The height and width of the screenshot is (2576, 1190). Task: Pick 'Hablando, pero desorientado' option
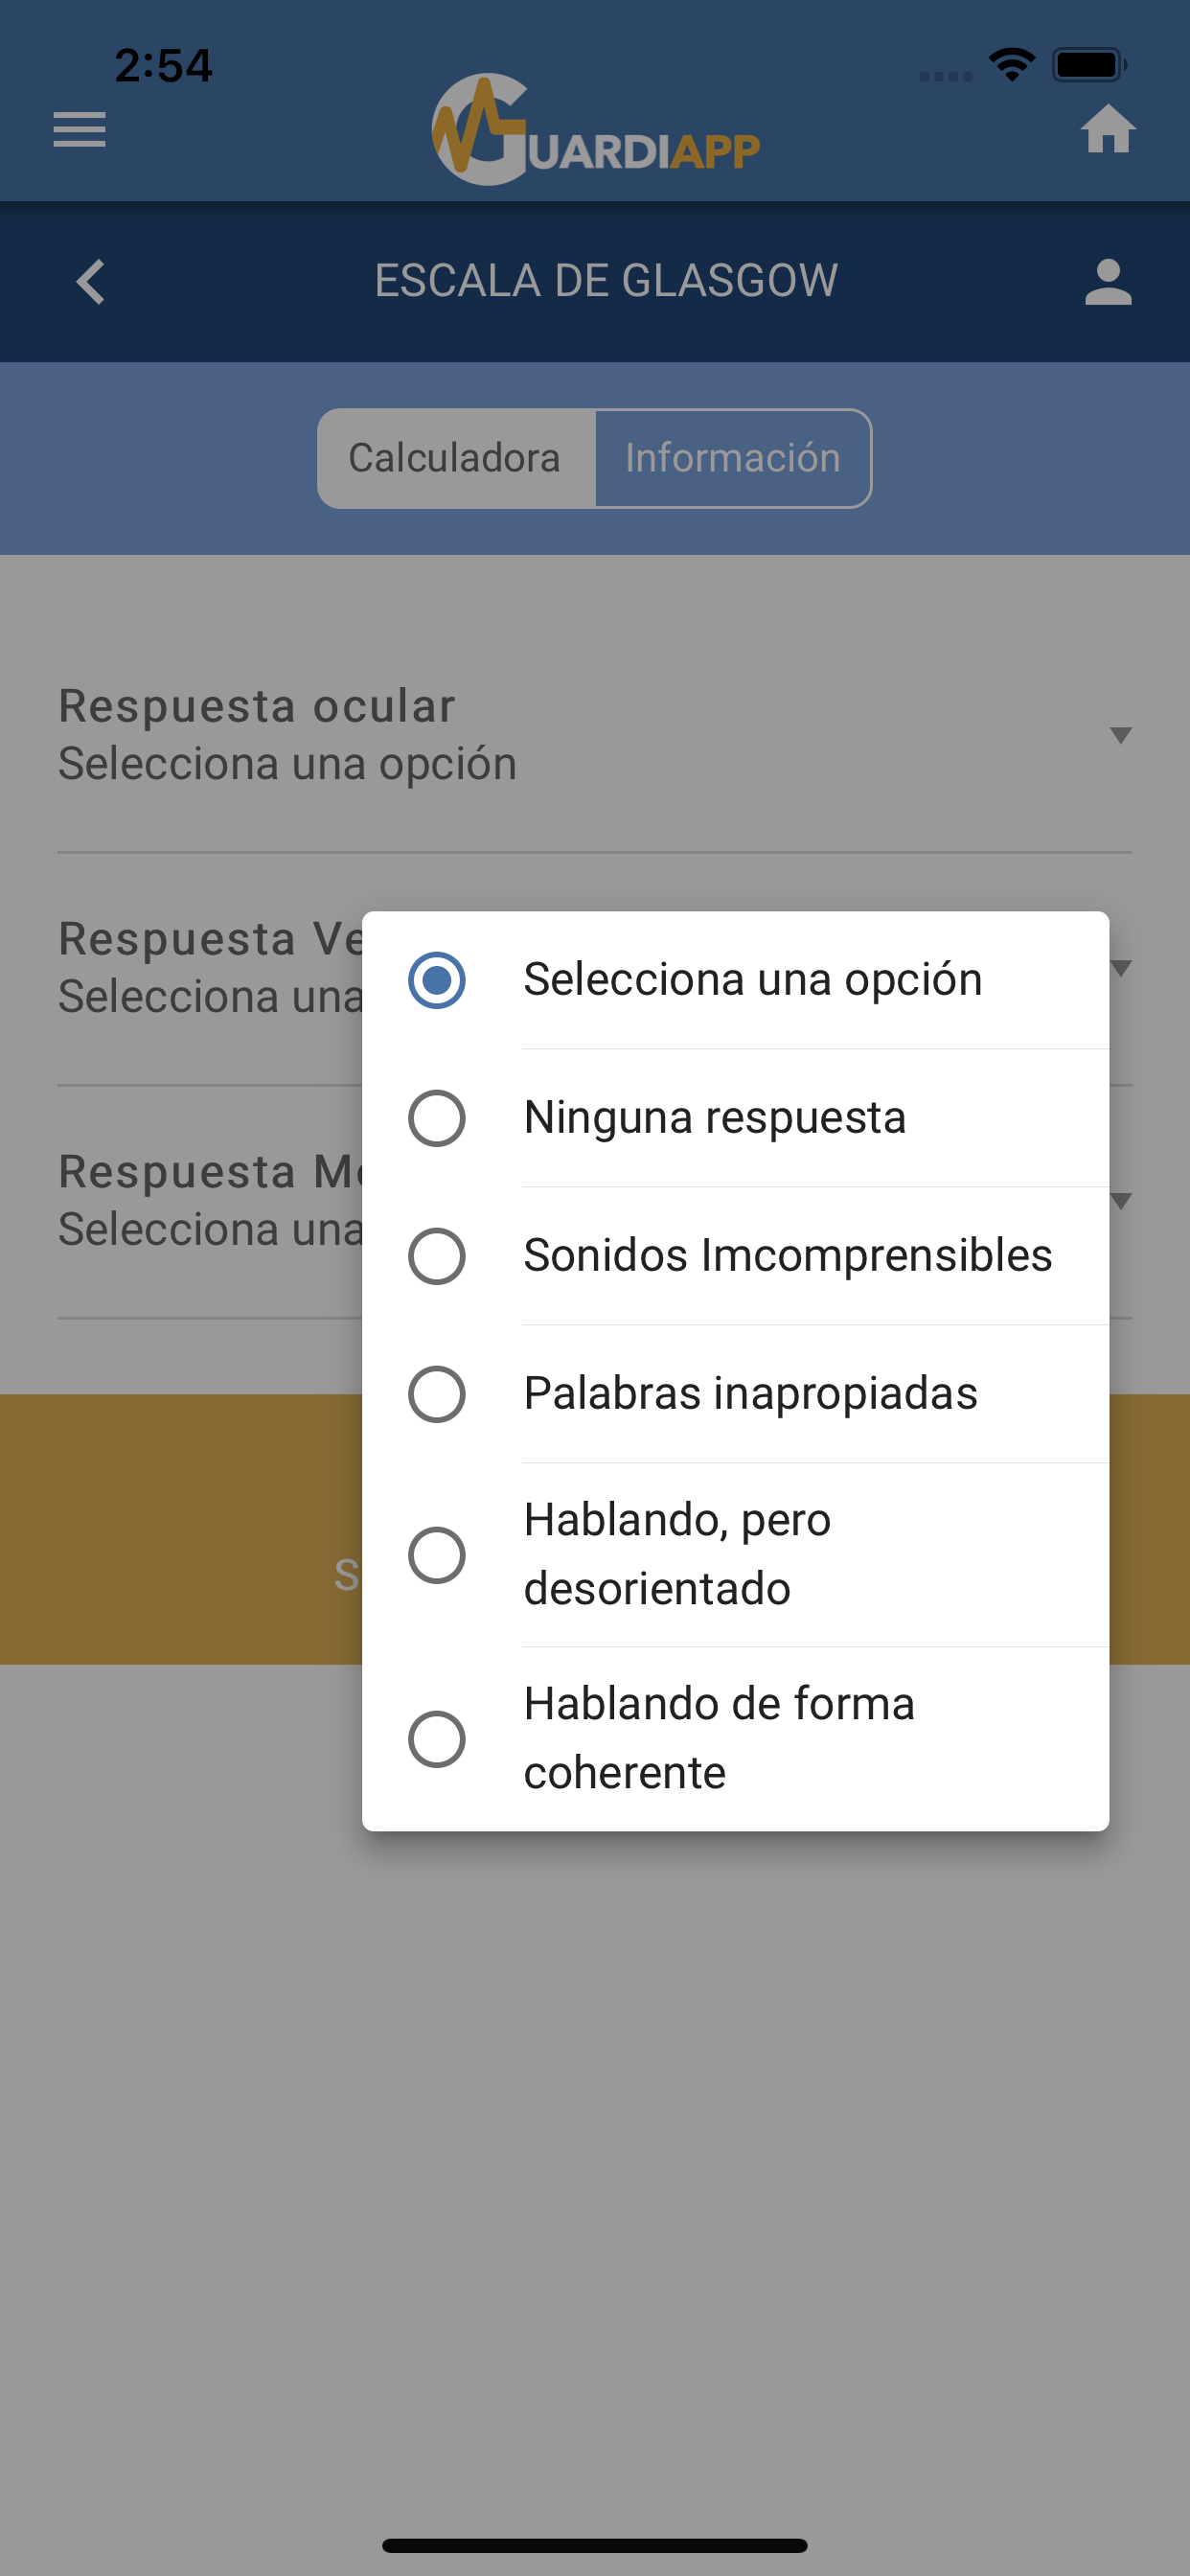coord(437,1555)
